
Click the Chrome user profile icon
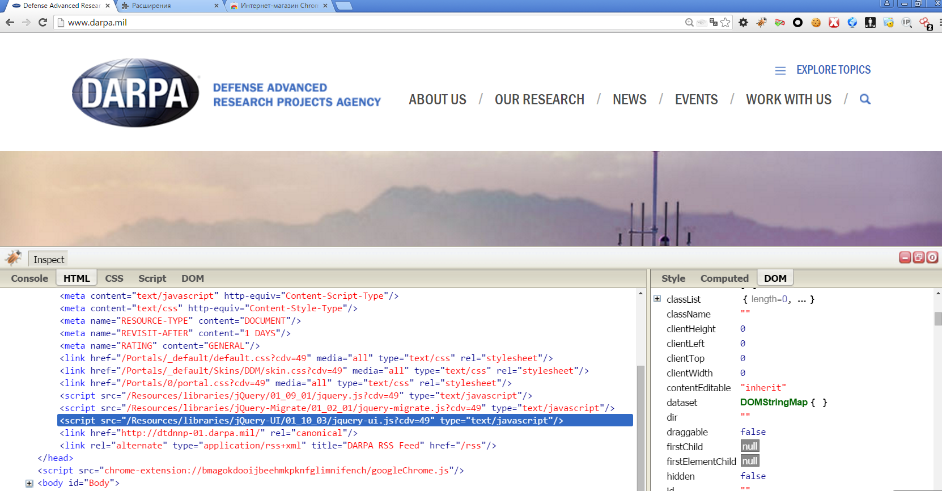(x=887, y=3)
